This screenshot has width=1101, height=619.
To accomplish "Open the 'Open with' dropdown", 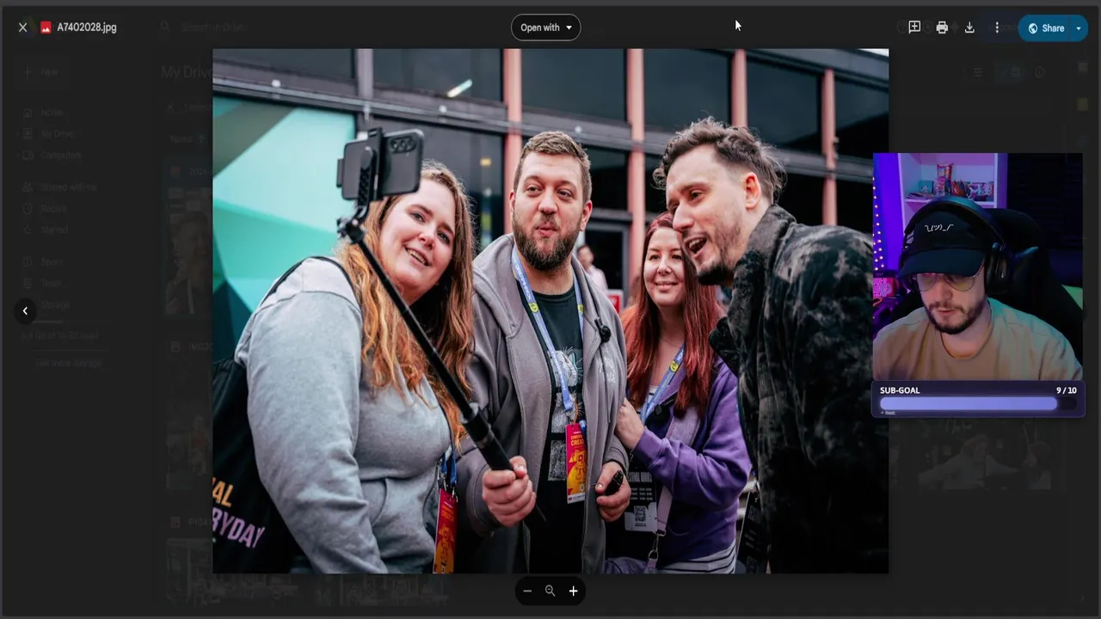I will (x=545, y=28).
